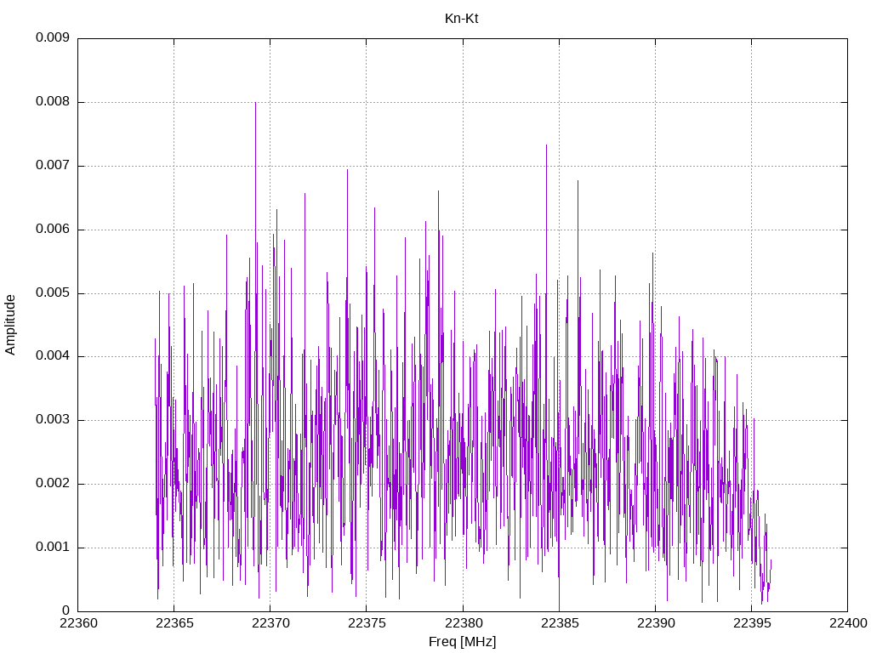Click x-axis tick label 22400
Image resolution: width=871 pixels, height=653 pixels.
(848, 623)
